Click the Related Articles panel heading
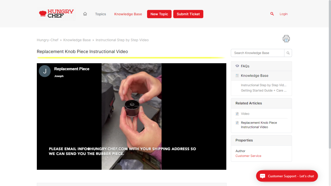This screenshot has width=331, height=186. tap(249, 103)
